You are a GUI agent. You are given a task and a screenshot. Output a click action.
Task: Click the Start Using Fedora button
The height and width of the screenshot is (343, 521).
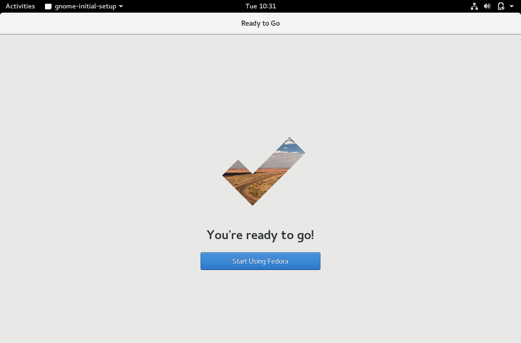click(x=260, y=261)
